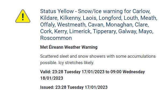
Task: Click 'Tipperary' in the warning title
Action: 105,31
